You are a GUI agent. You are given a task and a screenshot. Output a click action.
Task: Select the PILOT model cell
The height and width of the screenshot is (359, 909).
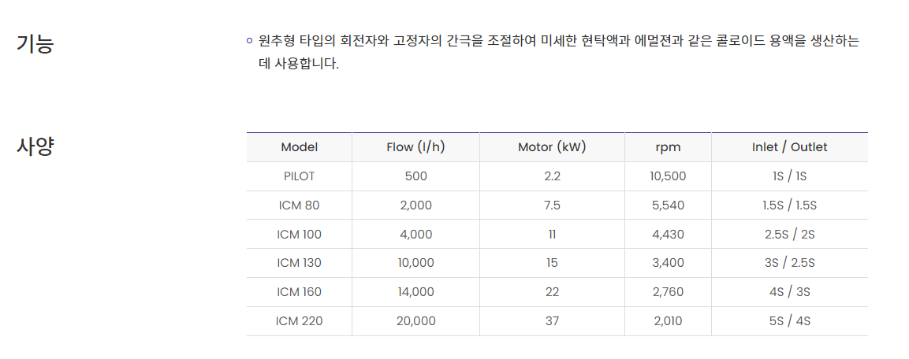click(299, 176)
